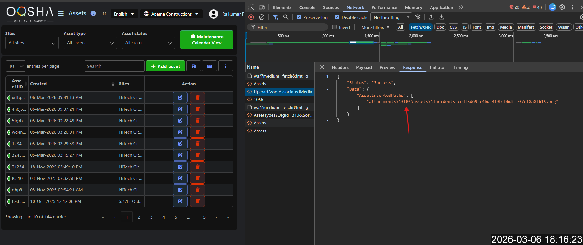Screen dimensions: 583x245
Task: Open the English language dropdown
Action: 124,14
